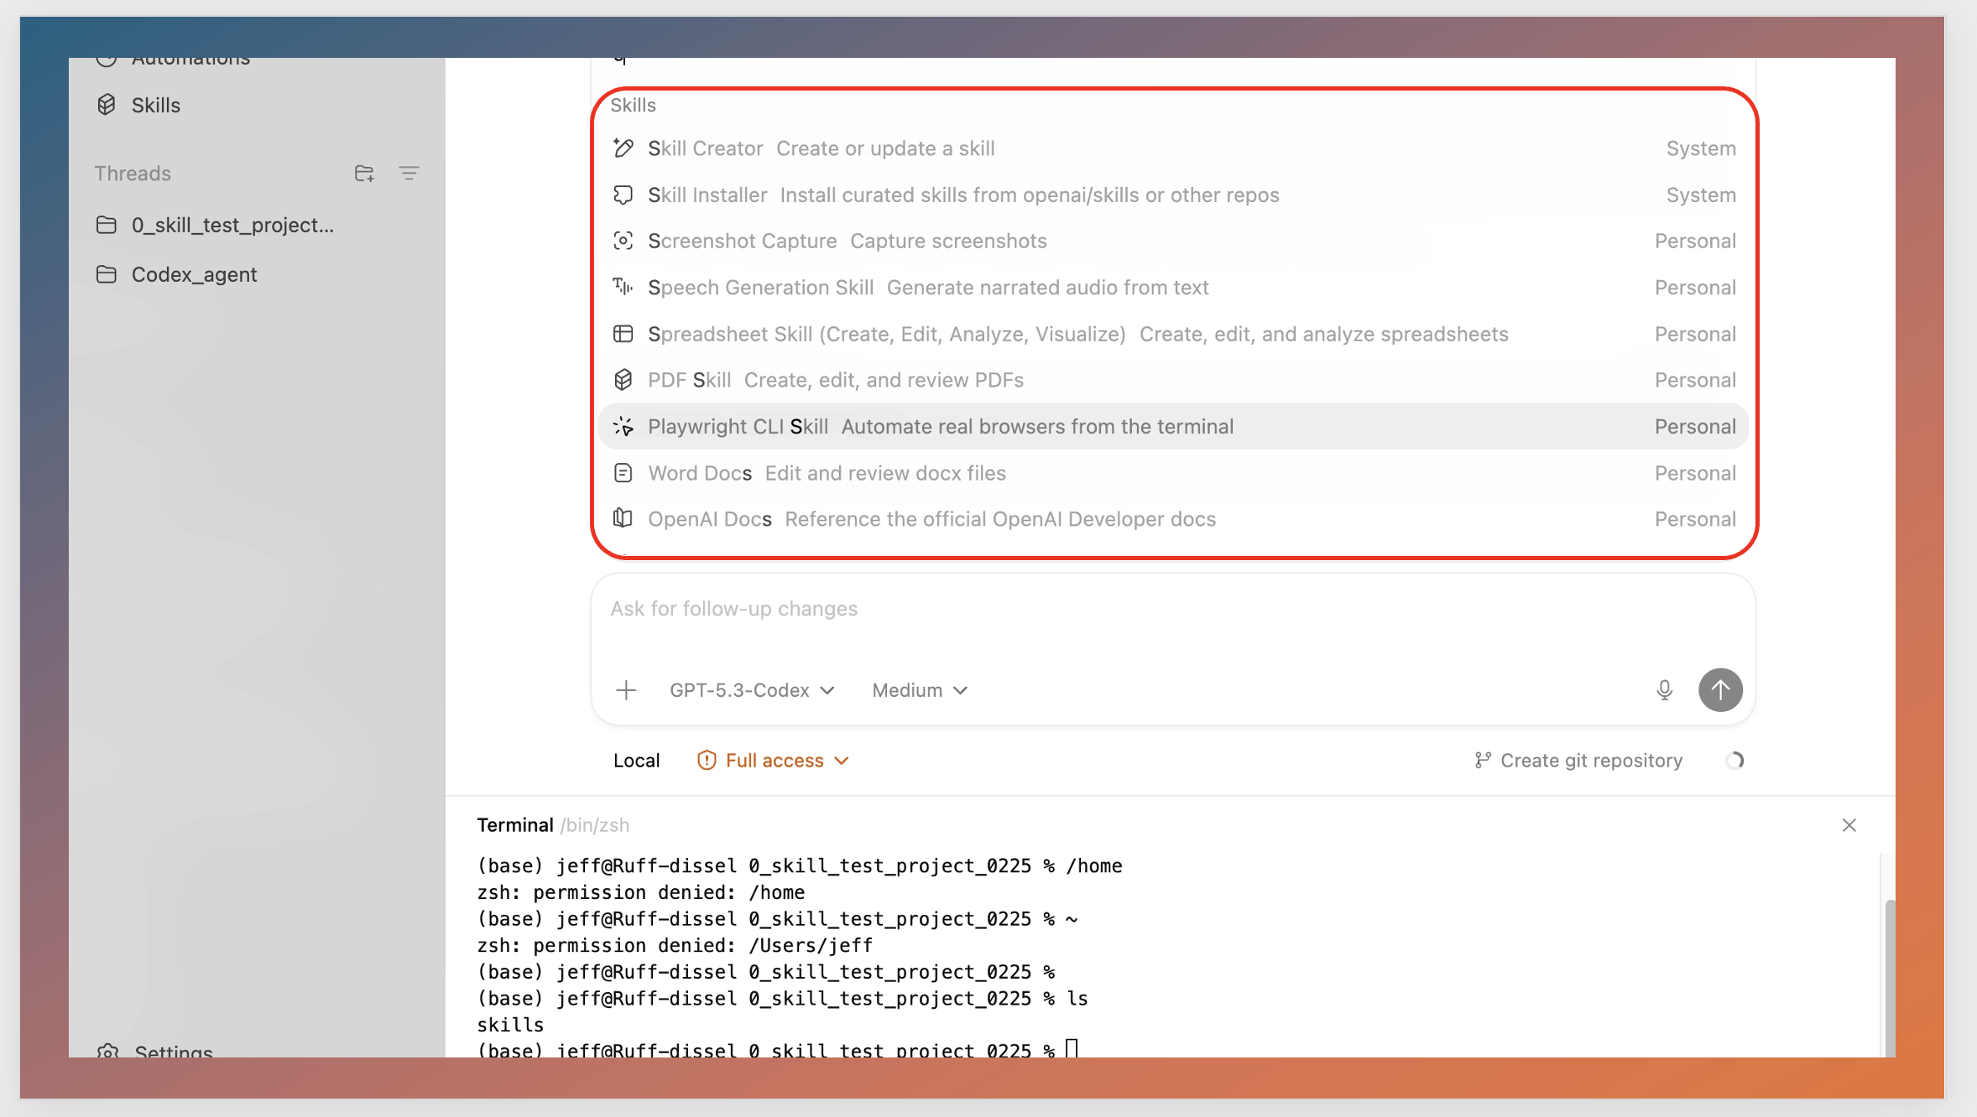Open Skills in the left sidebar
1977x1117 pixels.
tap(155, 105)
